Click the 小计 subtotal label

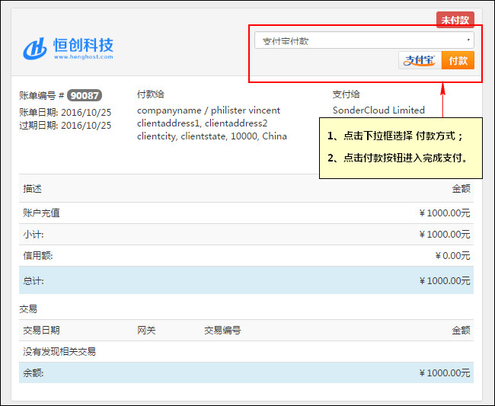pos(34,235)
